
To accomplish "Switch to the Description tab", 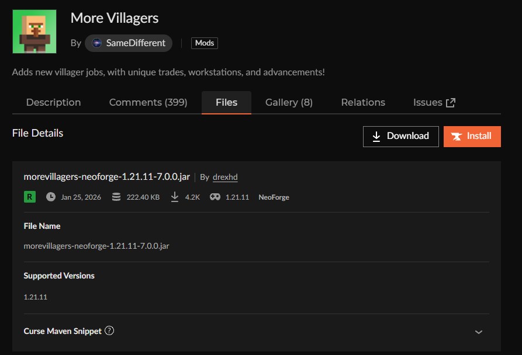I will 53,102.
